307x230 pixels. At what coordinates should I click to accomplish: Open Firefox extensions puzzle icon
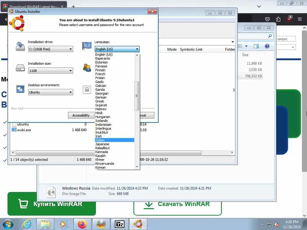[278, 19]
